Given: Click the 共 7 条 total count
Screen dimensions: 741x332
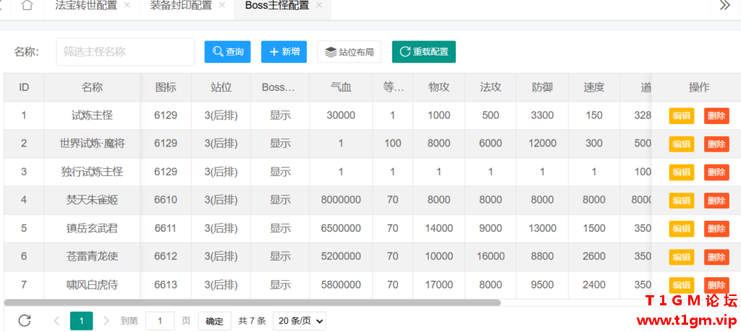Looking at the screenshot, I should pyautogui.click(x=252, y=321).
